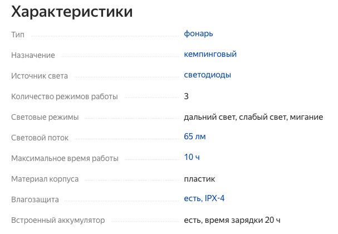The width and height of the screenshot is (338, 234).
Task: Click the 'пластик' material value
Action: coord(199,179)
